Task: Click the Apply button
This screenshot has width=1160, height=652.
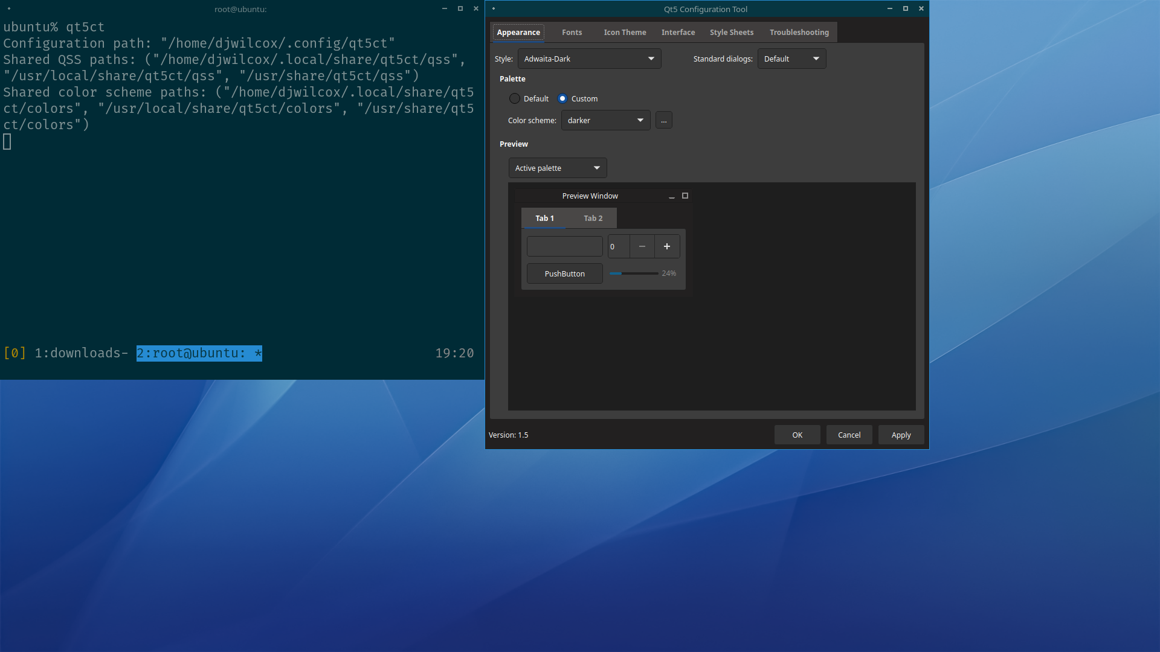Action: (x=901, y=435)
